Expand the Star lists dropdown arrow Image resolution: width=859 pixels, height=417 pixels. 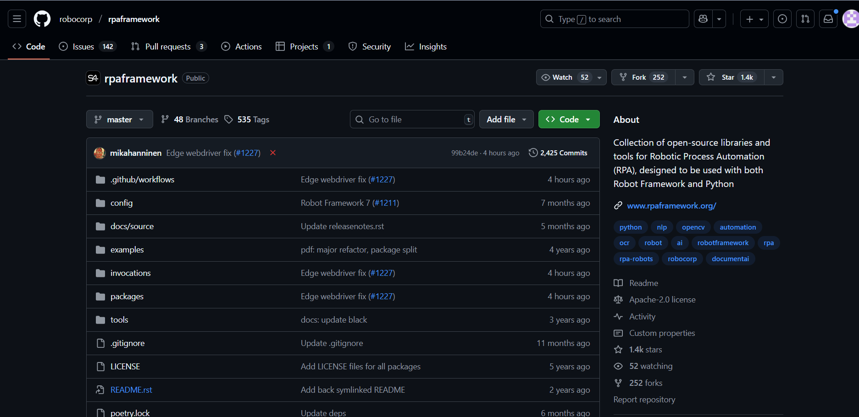click(x=774, y=77)
